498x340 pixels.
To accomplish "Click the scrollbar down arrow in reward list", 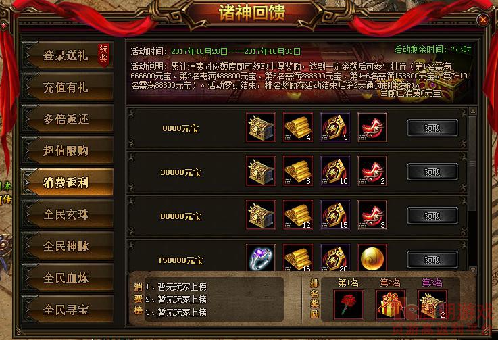I will [472, 270].
